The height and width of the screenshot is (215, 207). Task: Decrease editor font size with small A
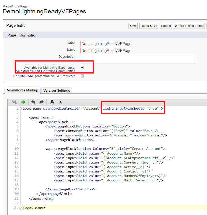point(60,102)
